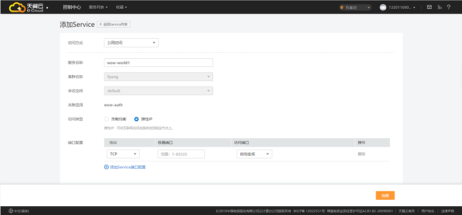Image resolution: width=462 pixels, height=215 pixels.
Task: Click the plus circle icon before 添加Service端口配置
Action: [107, 167]
